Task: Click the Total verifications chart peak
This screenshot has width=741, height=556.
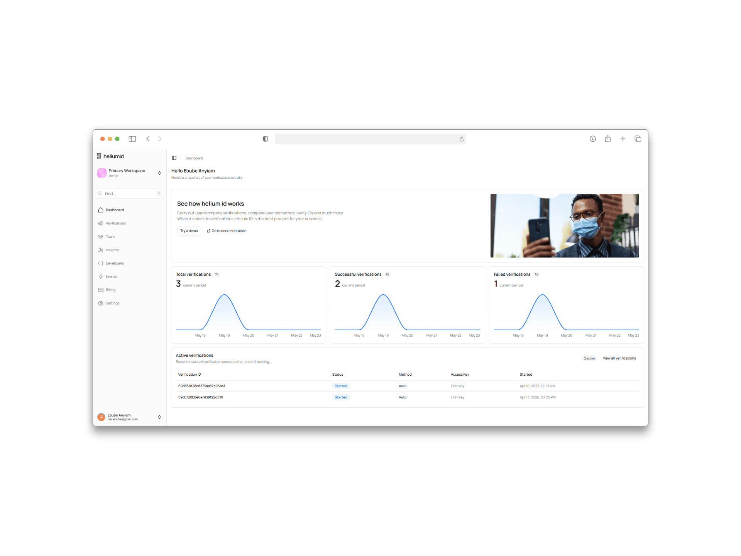Action: point(224,295)
